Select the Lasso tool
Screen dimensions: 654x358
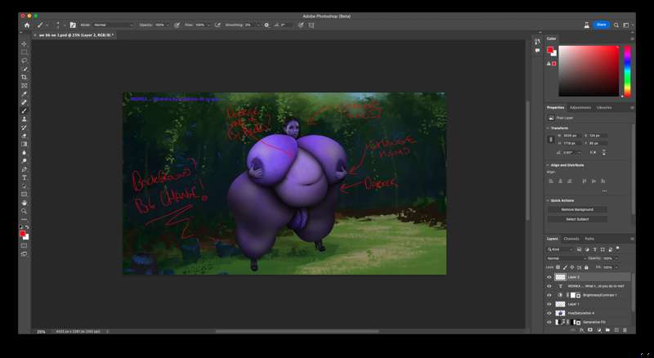pos(25,60)
